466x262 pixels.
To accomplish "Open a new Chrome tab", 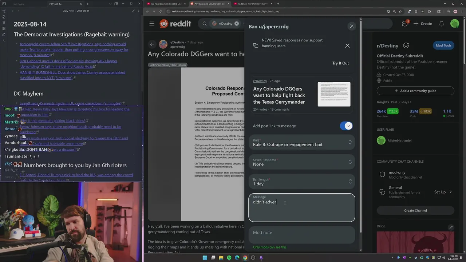I will pyautogui.click(x=278, y=4).
